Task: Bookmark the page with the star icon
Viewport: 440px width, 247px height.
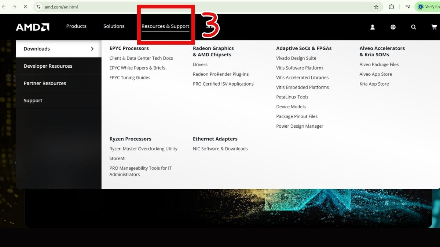Action: tap(376, 7)
